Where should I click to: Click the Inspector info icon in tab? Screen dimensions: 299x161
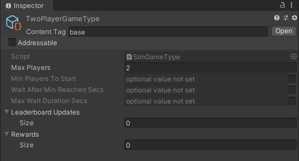[8, 6]
